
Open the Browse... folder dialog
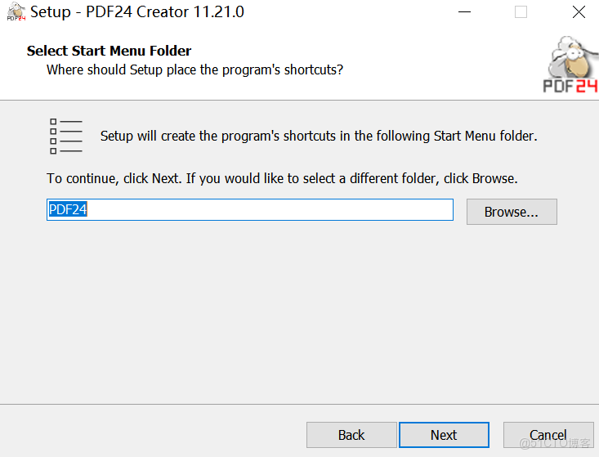pos(511,212)
